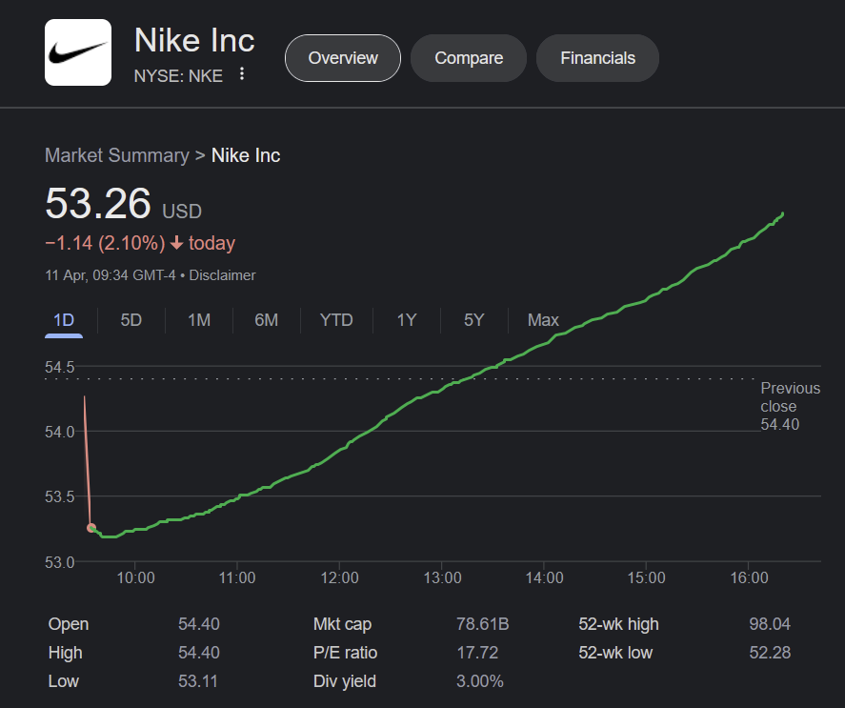Click the 53.26 price value
The height and width of the screenshot is (708, 845).
coord(98,203)
